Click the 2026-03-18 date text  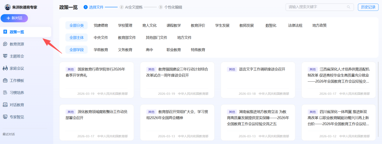point(247,93)
